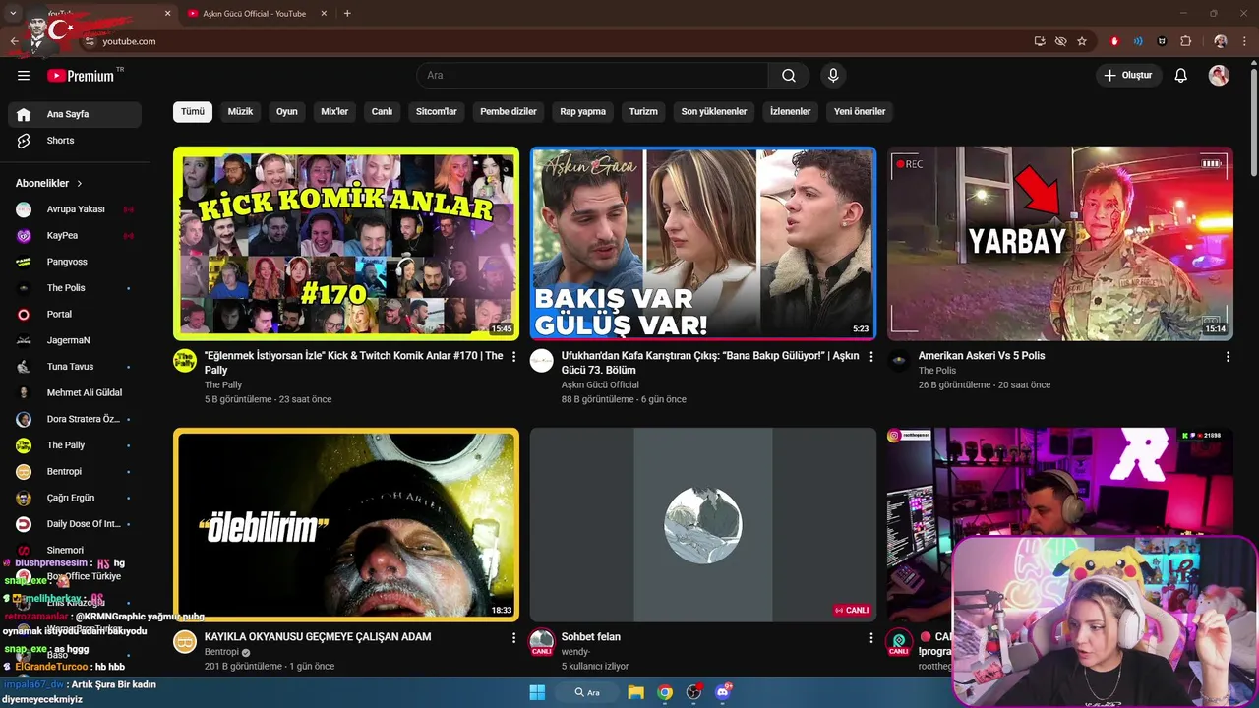Open File Explorer from taskbar
1259x708 pixels.
pos(636,692)
